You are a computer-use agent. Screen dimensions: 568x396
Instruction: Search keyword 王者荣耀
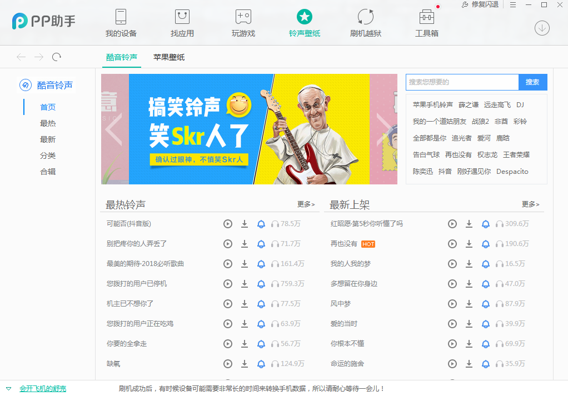tap(516, 155)
